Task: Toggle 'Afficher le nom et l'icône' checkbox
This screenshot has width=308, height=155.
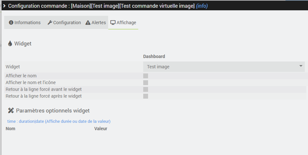Action: pyautogui.click(x=145, y=83)
